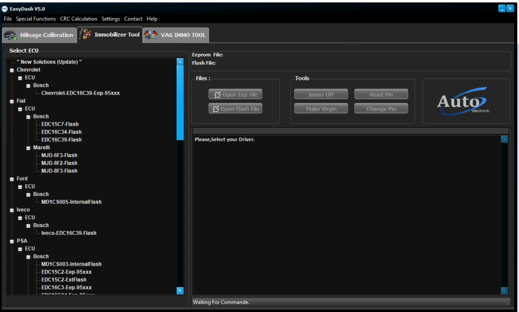The image size is (519, 312).
Task: Click the Immobilizer Tool keys icon
Action: (x=85, y=35)
